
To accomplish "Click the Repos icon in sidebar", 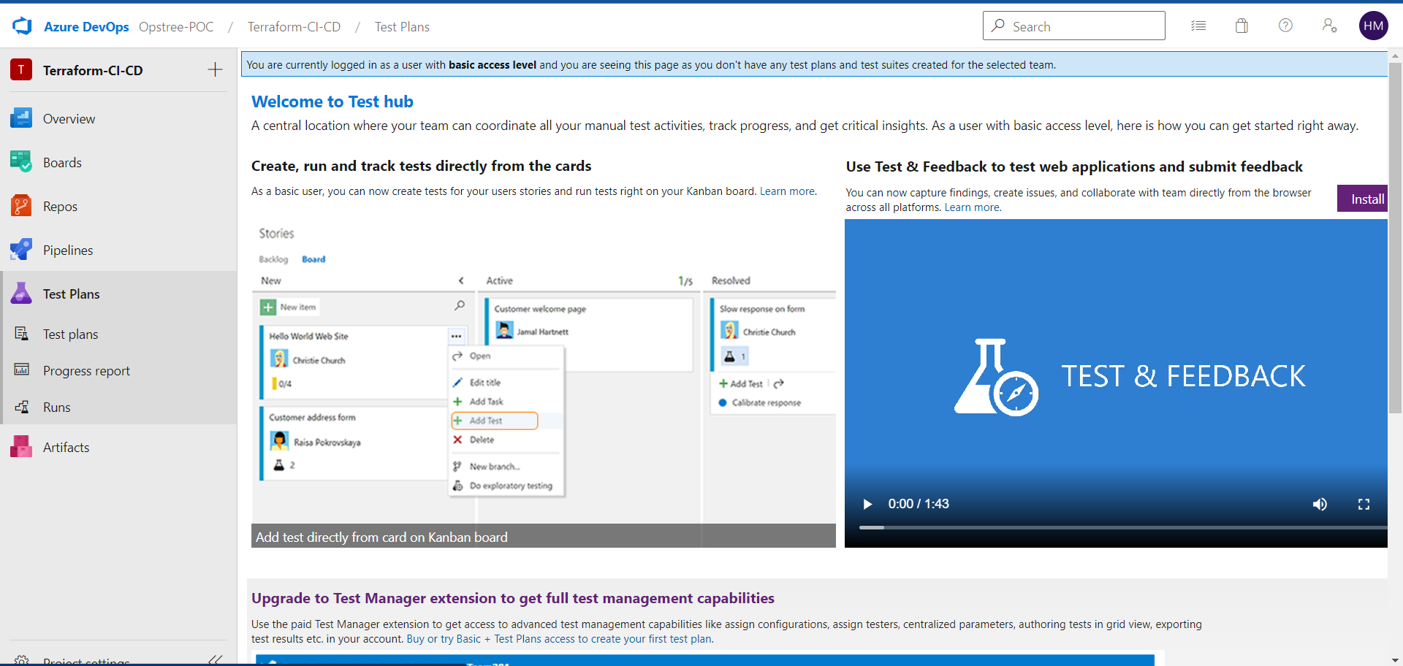I will pos(21,206).
